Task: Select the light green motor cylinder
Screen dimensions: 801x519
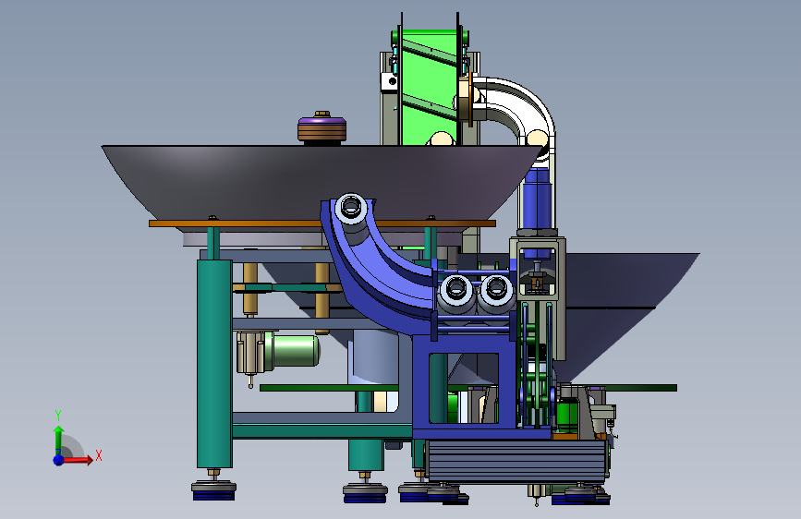Action: pos(294,350)
